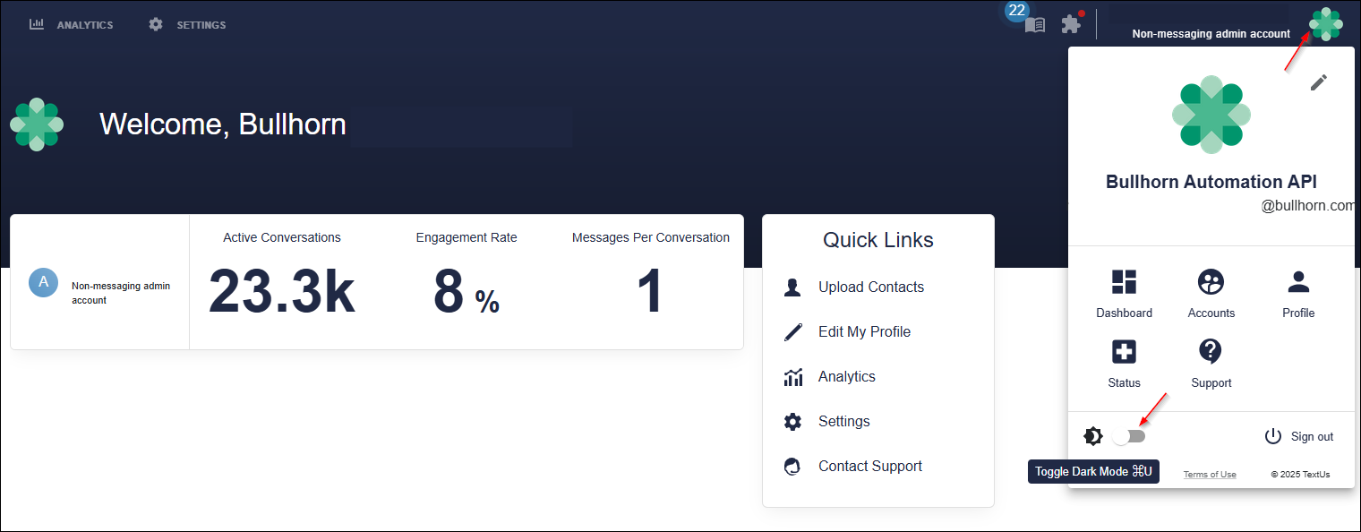Click the bar chart icon beside Analytics
1361x532 pixels.
click(37, 24)
